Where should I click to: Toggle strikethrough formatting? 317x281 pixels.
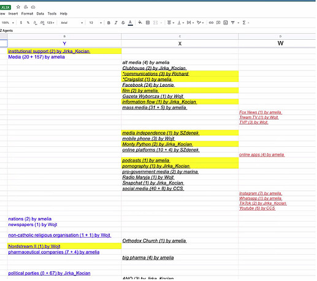(123, 23)
